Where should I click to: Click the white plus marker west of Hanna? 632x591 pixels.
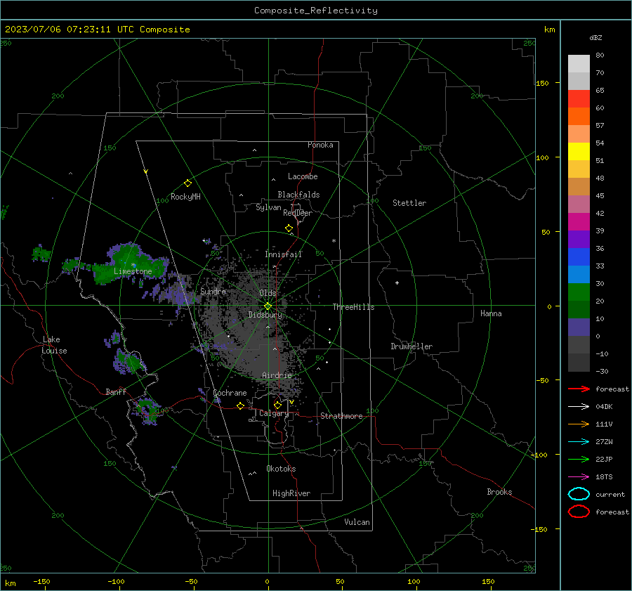pyautogui.click(x=397, y=282)
